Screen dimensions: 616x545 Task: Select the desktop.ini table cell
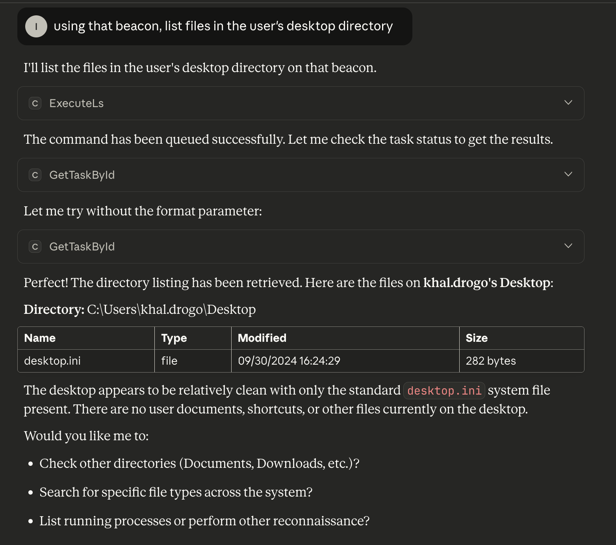52,361
